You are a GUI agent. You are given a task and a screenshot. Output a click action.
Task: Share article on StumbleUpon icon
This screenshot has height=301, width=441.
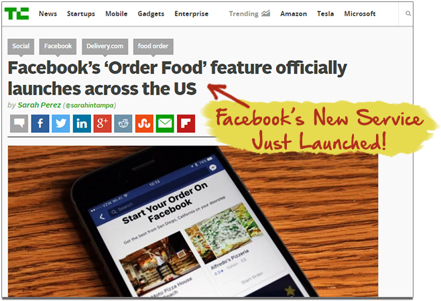[144, 123]
